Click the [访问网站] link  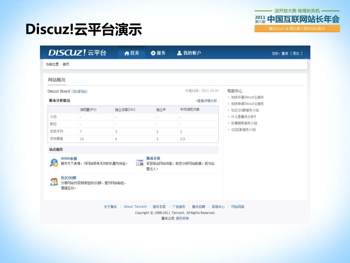tap(79, 91)
